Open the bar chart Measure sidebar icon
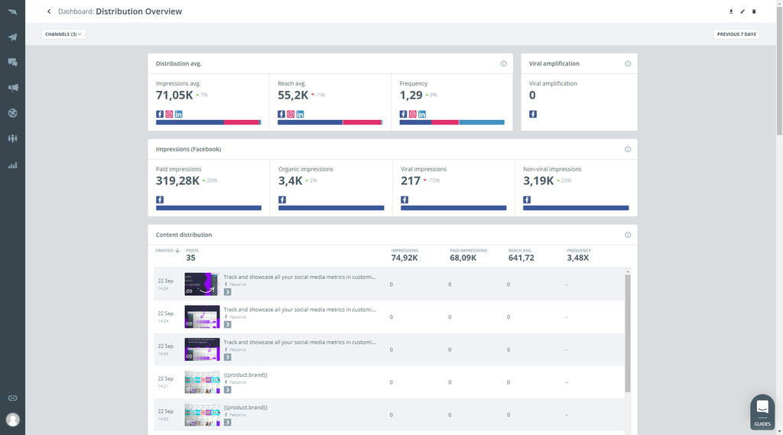 point(12,165)
